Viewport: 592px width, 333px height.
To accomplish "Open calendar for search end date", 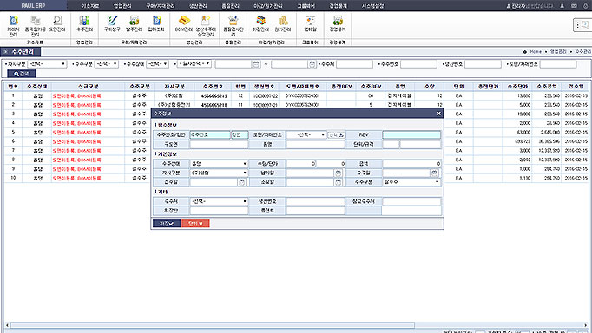I will click(x=312, y=64).
